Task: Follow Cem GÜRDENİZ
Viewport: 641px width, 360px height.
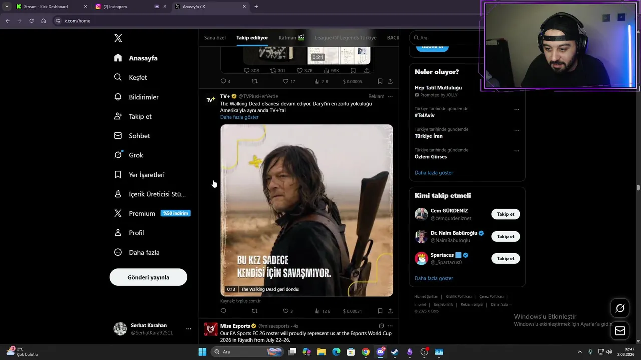Action: [x=505, y=214]
